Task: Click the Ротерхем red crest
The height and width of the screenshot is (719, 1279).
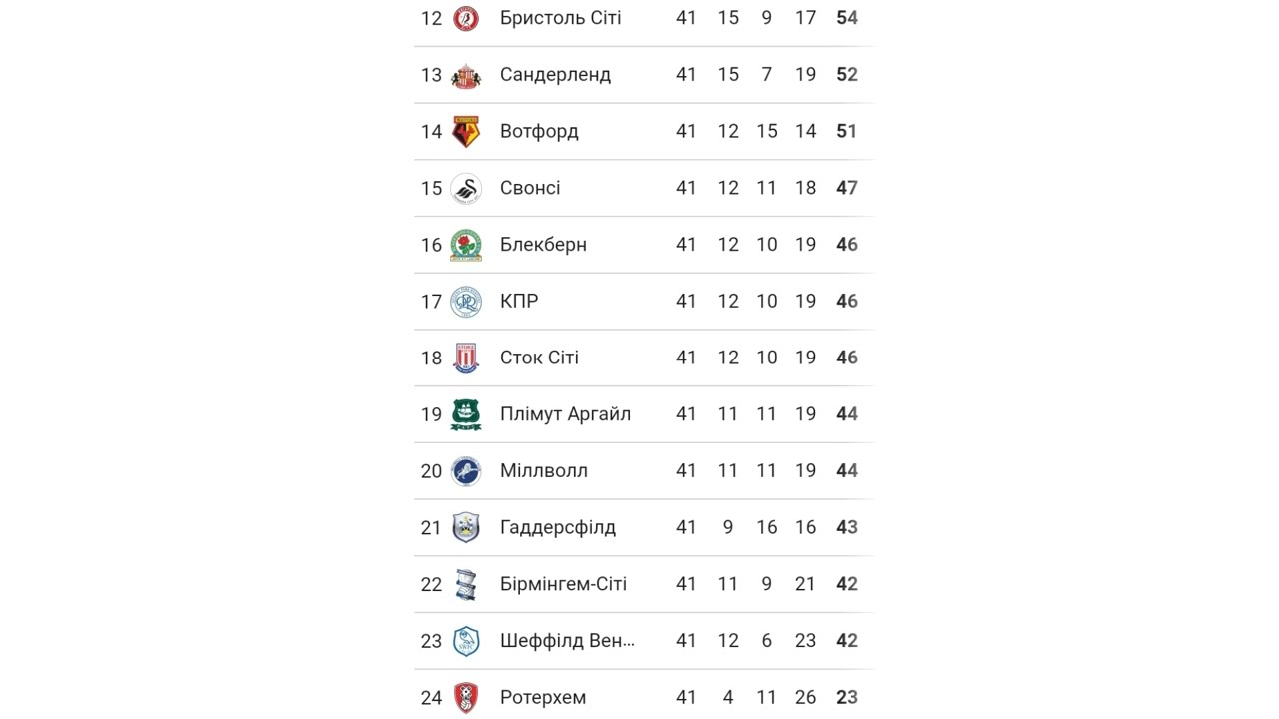Action: [x=465, y=697]
